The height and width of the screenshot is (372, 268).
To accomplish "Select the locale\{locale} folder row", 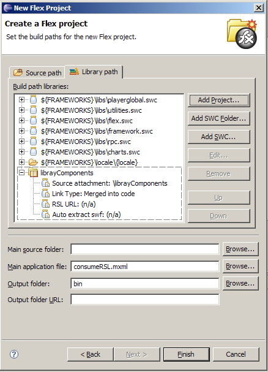I will coord(89,162).
